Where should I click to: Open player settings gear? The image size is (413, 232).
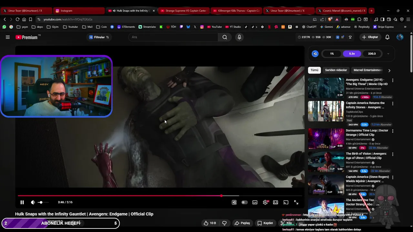pos(265,202)
